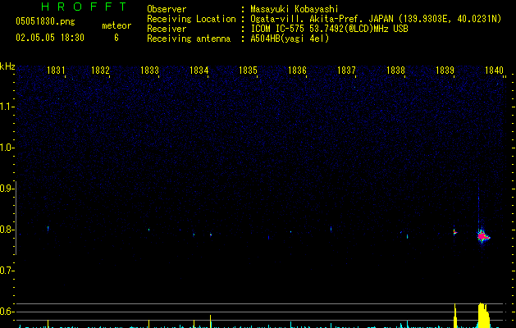Click the 0.7 kHz frequency label

point(7,271)
